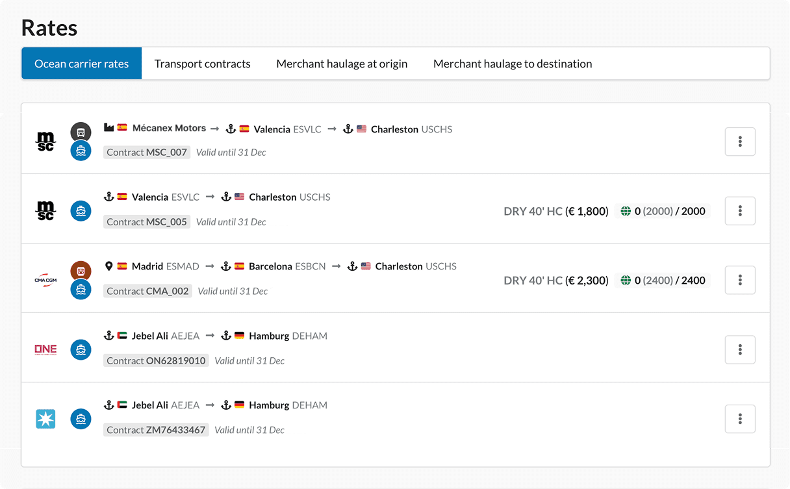Click the Contract MSC_005 badge
This screenshot has height=489, width=790.
[147, 222]
